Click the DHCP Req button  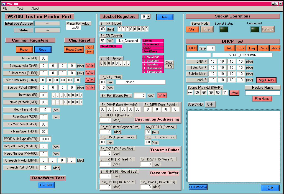coord(252,48)
